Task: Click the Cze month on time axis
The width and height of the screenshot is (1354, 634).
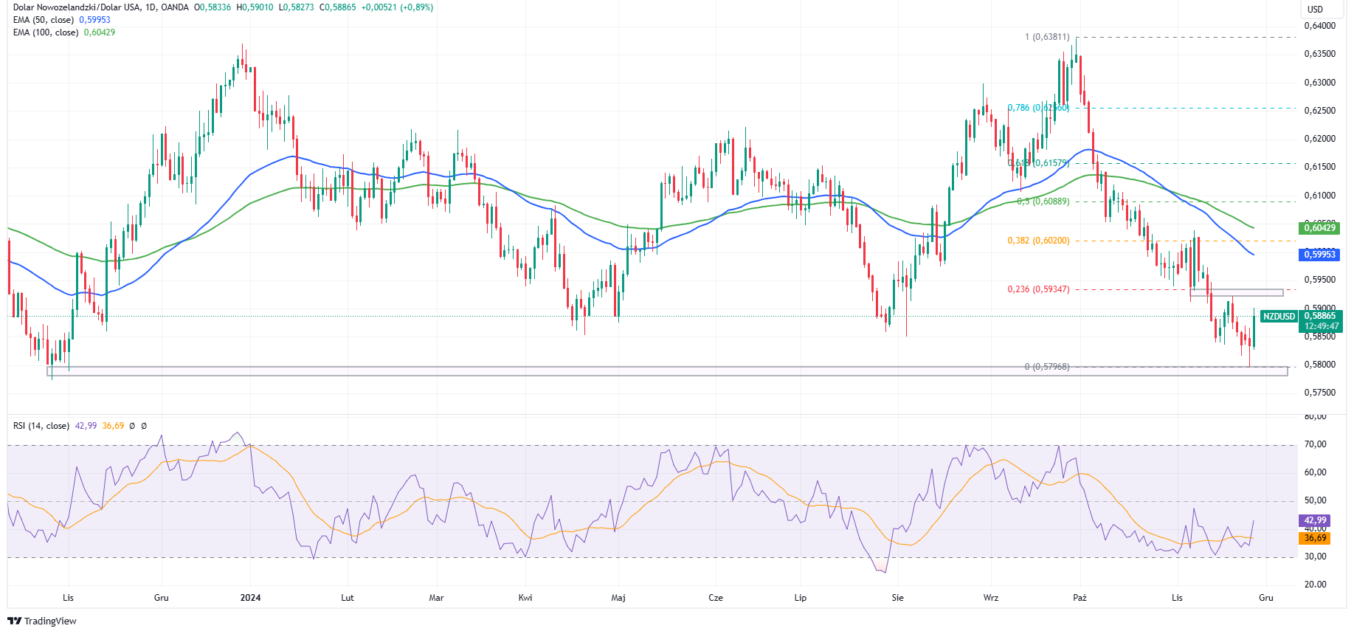Action: 716,598
